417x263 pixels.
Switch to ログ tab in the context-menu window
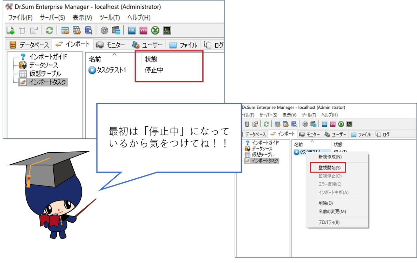click(x=383, y=134)
